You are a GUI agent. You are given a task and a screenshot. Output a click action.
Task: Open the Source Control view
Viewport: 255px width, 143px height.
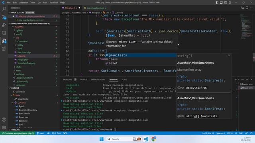coord(4,17)
